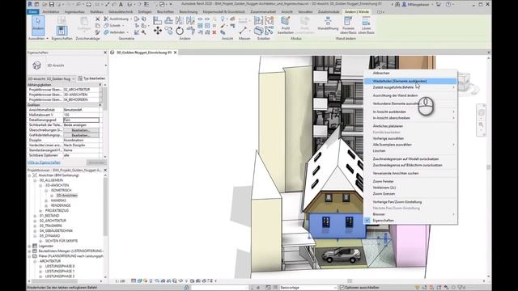Open the Eigenschaften ribbon button
This screenshot has width=518, height=291.
click(62, 31)
